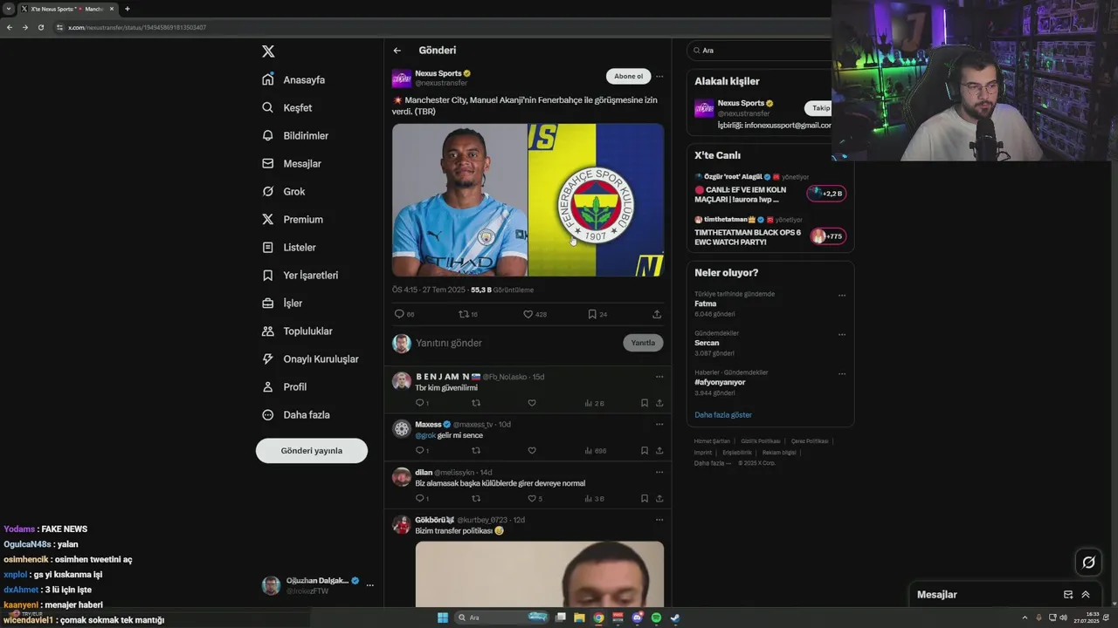Open more options on dilan's reply

click(659, 473)
